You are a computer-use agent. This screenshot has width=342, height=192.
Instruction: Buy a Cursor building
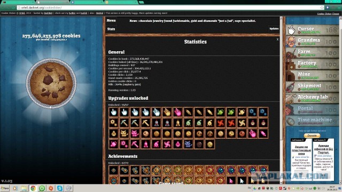(x=313, y=30)
